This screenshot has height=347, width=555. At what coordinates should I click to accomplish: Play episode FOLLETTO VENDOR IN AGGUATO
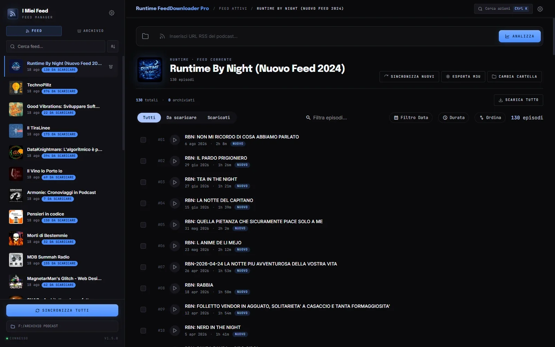[175, 309]
